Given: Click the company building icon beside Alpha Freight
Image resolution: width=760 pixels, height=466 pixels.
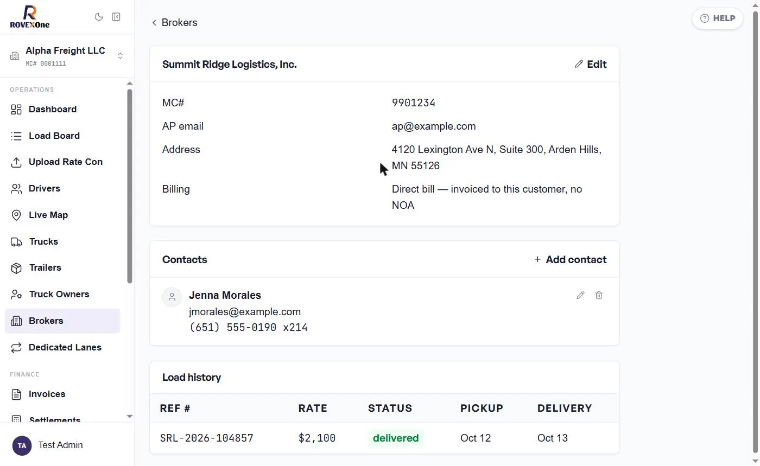Looking at the screenshot, I should tap(15, 56).
